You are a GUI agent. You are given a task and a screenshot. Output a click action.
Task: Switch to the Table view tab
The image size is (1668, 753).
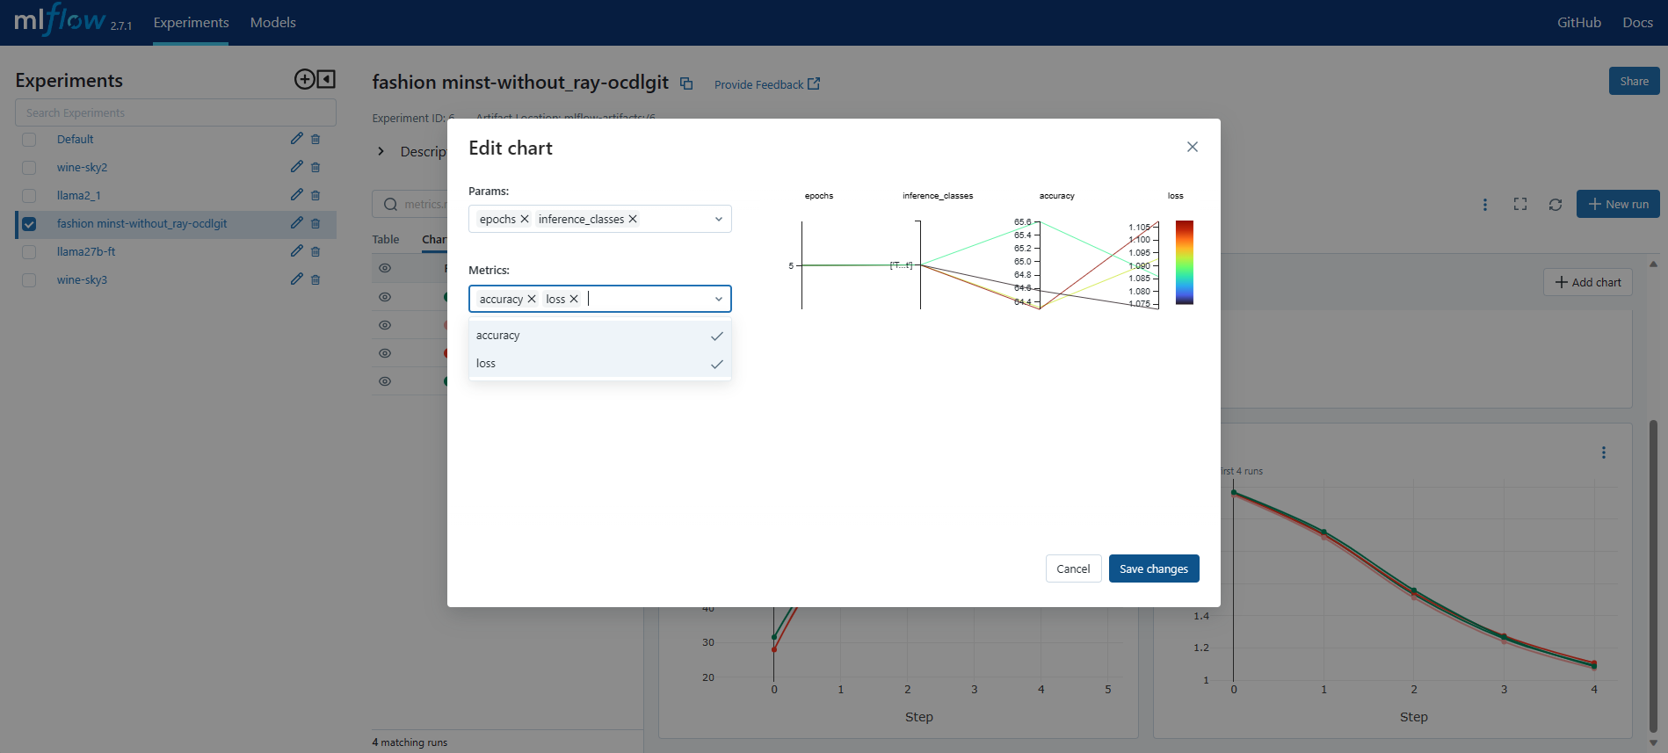tap(385, 240)
